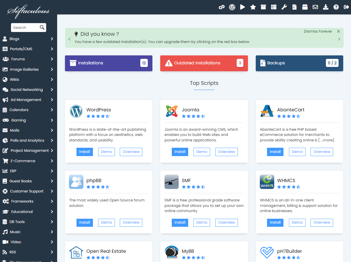Click the Email settings envelope icon
Image resolution: width=351 pixels, height=262 pixels.
[315, 7]
